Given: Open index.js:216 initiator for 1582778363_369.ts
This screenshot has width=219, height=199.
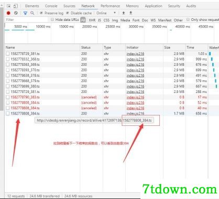Looking at the screenshot, I should tap(135, 65).
